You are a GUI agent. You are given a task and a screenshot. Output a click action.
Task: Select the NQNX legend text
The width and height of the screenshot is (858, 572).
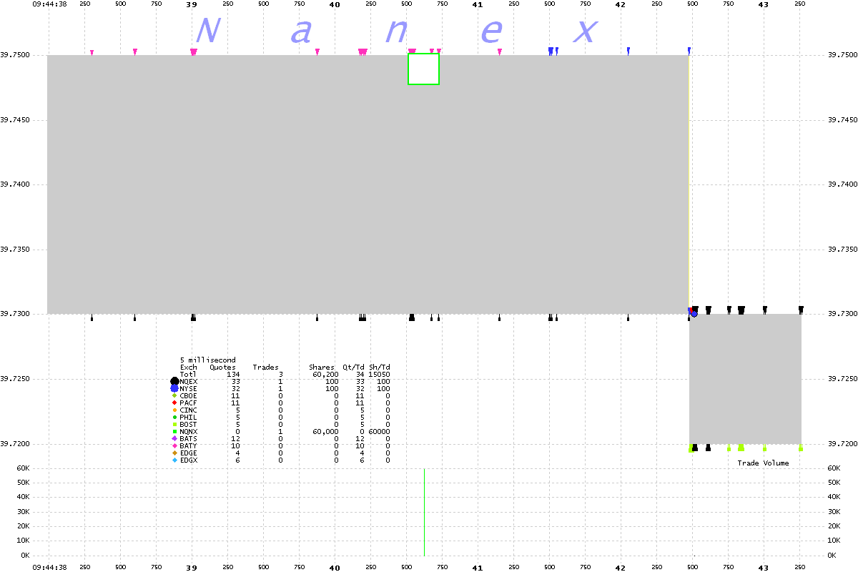pyautogui.click(x=189, y=432)
